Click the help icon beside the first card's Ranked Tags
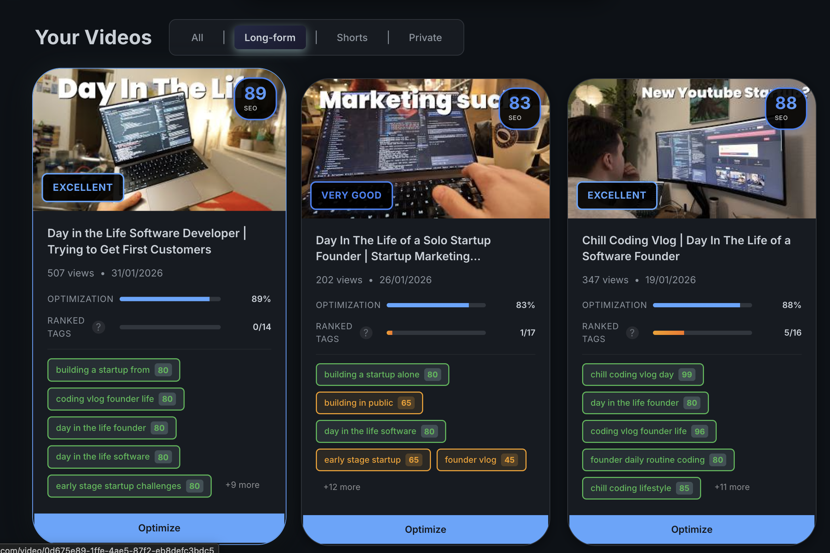 click(x=98, y=327)
